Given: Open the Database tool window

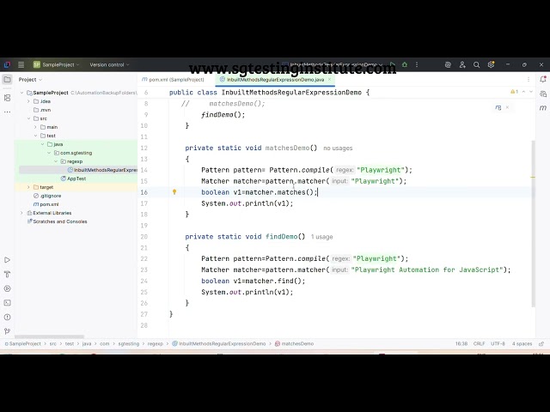Looking at the screenshot, I should [543, 94].
